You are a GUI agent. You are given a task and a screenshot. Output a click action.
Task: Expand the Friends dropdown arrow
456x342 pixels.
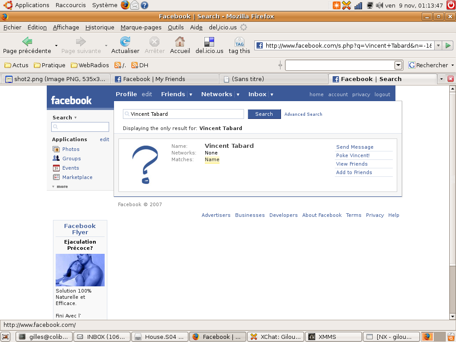tap(191, 94)
